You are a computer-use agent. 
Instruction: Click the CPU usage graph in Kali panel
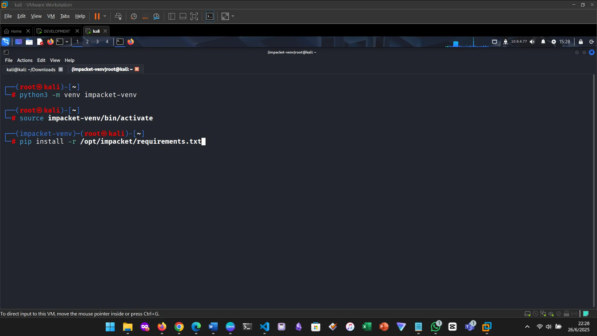tap(466, 41)
